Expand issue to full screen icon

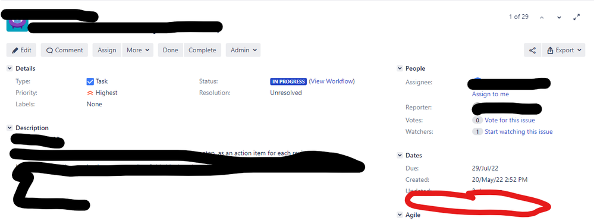click(x=577, y=17)
